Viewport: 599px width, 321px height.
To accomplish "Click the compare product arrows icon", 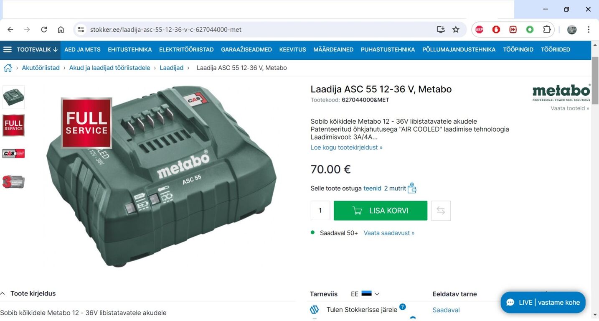I will click(441, 211).
